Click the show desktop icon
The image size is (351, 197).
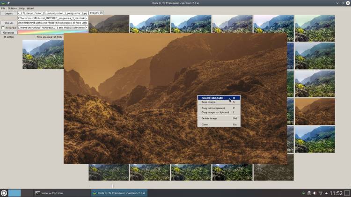click(x=347, y=193)
